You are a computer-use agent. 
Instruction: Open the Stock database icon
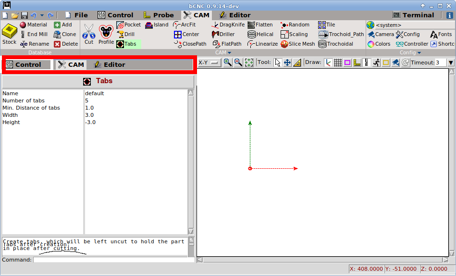point(9,35)
